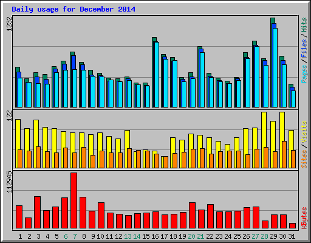Image resolution: width=311 pixels, height=243 pixels.
Task: Click day label 11 on the axis
Action: tap(109, 236)
